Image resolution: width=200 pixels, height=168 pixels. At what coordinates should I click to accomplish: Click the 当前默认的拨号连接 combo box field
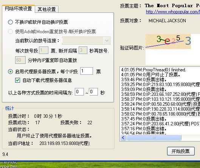pyautogui.click(x=86, y=41)
